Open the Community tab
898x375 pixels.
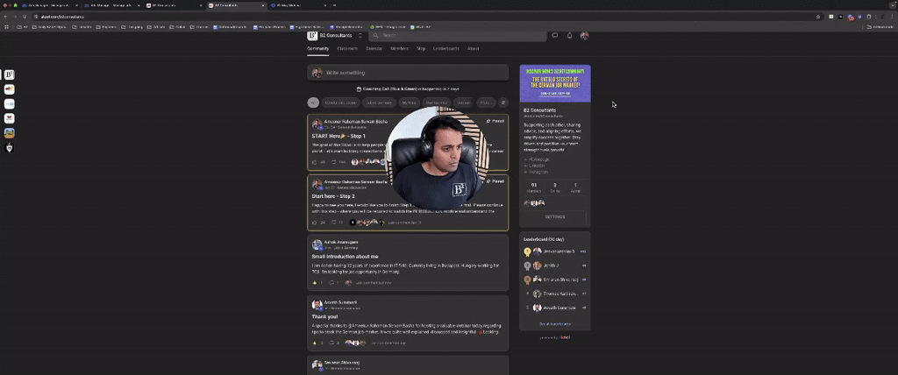[x=317, y=49]
